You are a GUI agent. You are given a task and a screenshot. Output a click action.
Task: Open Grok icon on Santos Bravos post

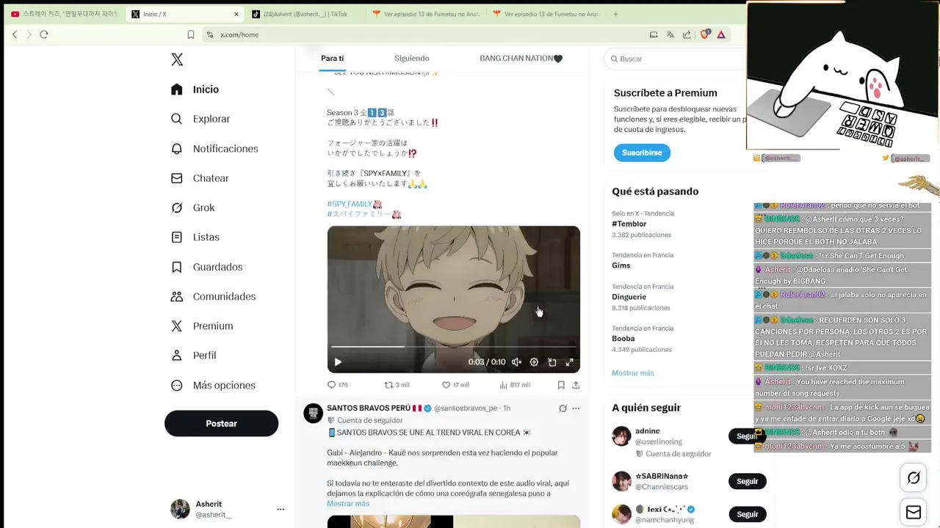(x=563, y=408)
